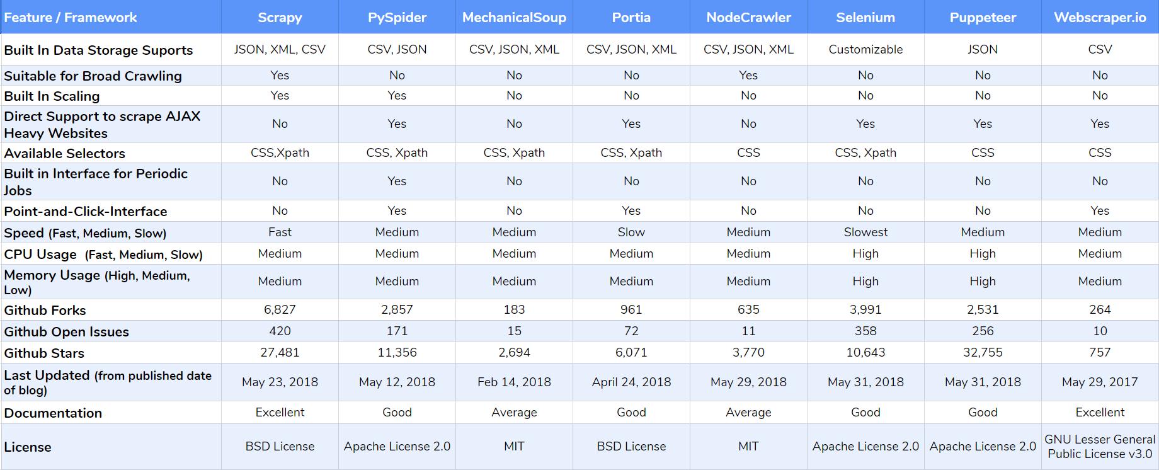Image resolution: width=1159 pixels, height=470 pixels.
Task: Click Puppeteer's Github Stars value 32,755
Action: 983,352
